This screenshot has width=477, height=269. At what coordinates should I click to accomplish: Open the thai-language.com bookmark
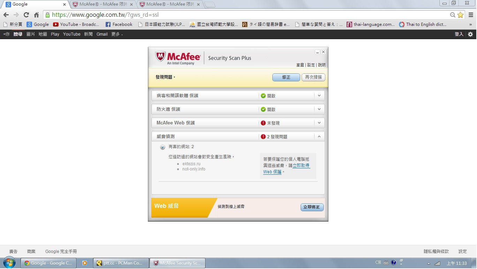coord(371,24)
